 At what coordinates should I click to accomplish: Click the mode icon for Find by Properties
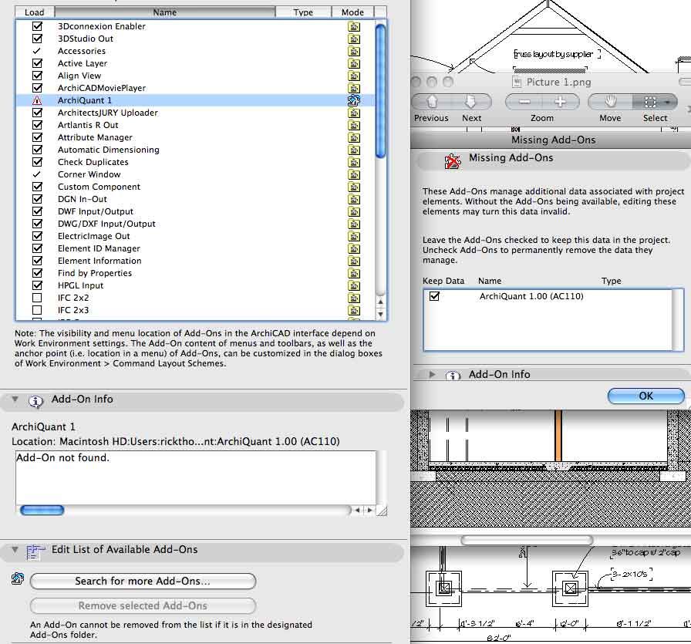point(353,273)
